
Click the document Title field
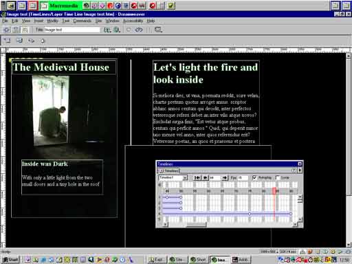pyautogui.click(x=72, y=30)
